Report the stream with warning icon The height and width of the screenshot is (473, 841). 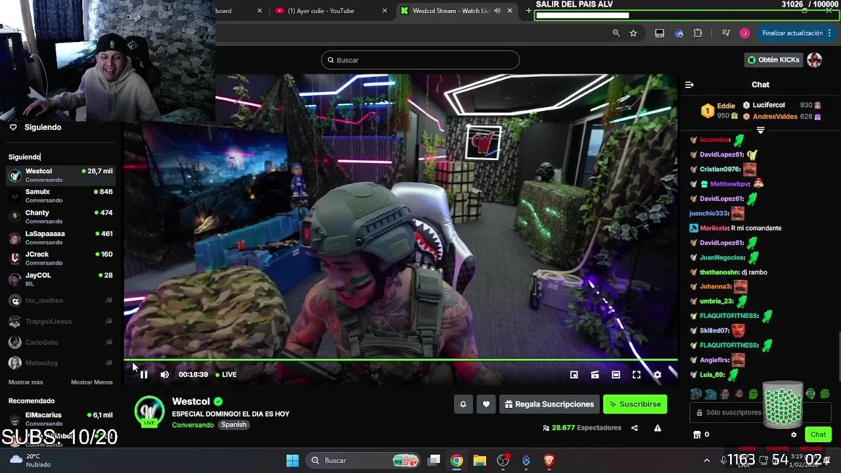coord(657,428)
